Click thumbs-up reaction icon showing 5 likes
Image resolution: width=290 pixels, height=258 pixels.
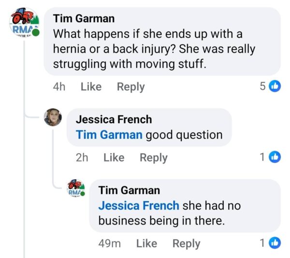tap(275, 86)
